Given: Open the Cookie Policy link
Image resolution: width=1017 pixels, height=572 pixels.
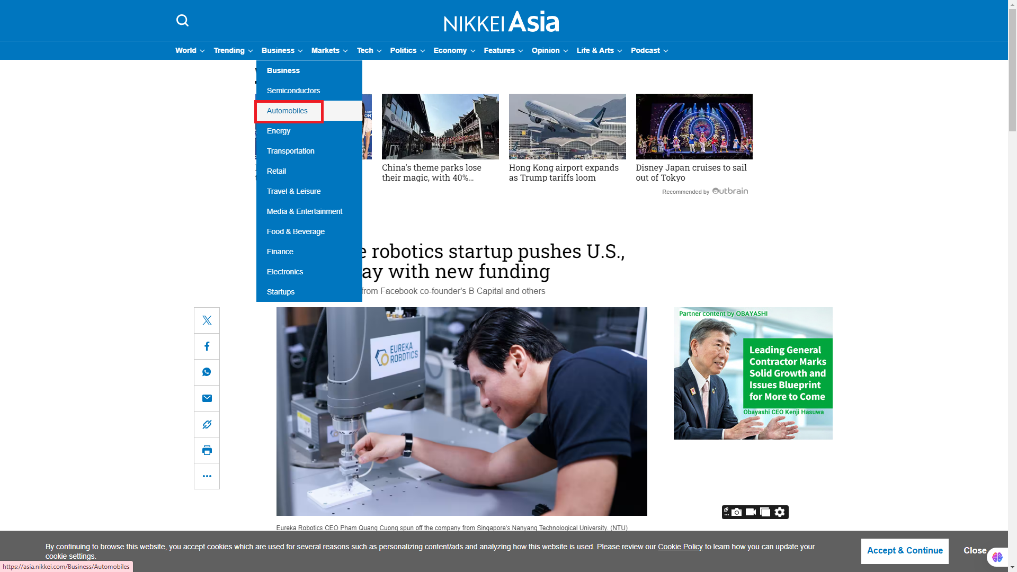Looking at the screenshot, I should tap(680, 547).
